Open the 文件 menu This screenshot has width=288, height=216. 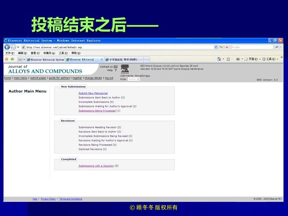10,53
